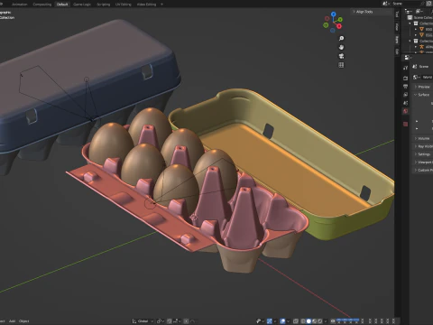Image resolution: width=433 pixels, height=325 pixels.
Task: Open the scene selector dropdown in top bar
Action: point(386,4)
